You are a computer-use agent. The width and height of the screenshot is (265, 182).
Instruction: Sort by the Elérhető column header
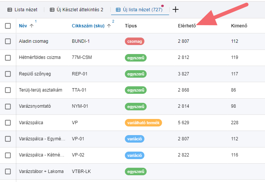[187, 26]
